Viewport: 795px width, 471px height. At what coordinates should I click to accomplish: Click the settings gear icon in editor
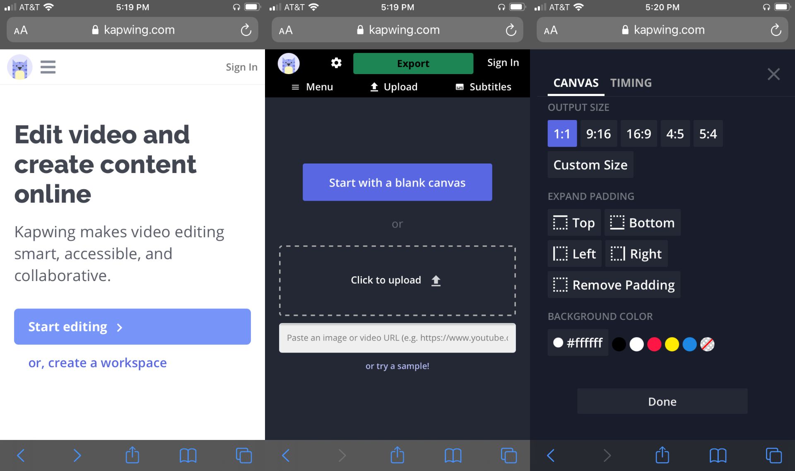(336, 63)
